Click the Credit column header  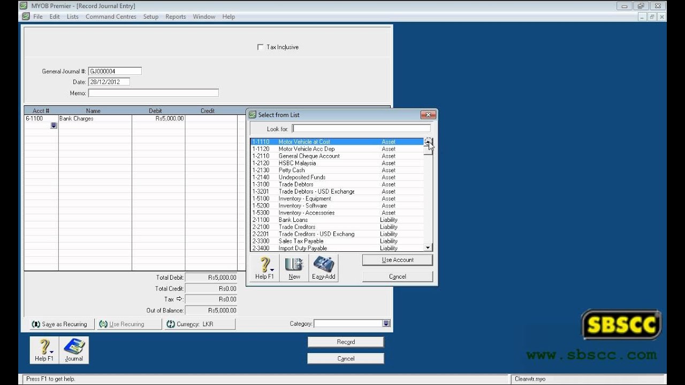coord(208,111)
